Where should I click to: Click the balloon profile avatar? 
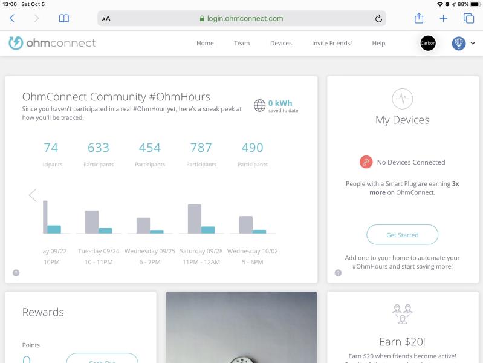[x=459, y=43]
